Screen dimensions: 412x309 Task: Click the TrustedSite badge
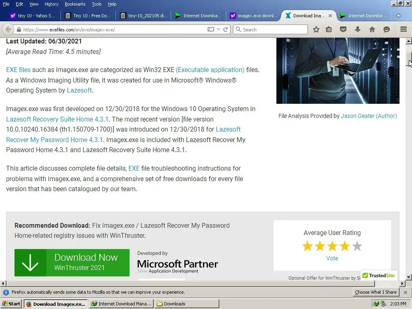pyautogui.click(x=379, y=275)
